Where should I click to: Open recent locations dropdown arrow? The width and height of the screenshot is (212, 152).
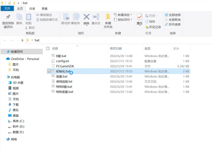click(18, 40)
